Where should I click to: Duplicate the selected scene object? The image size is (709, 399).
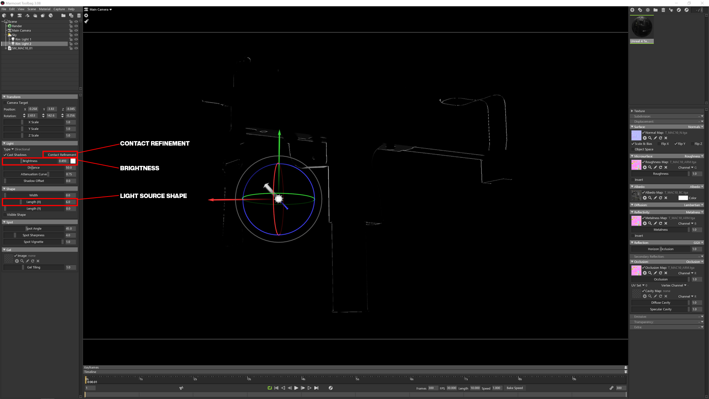pyautogui.click(x=71, y=16)
